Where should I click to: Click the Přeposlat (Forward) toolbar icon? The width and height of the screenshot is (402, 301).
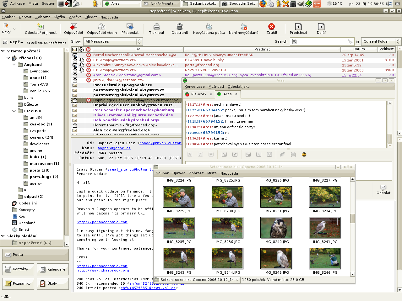click(x=130, y=27)
